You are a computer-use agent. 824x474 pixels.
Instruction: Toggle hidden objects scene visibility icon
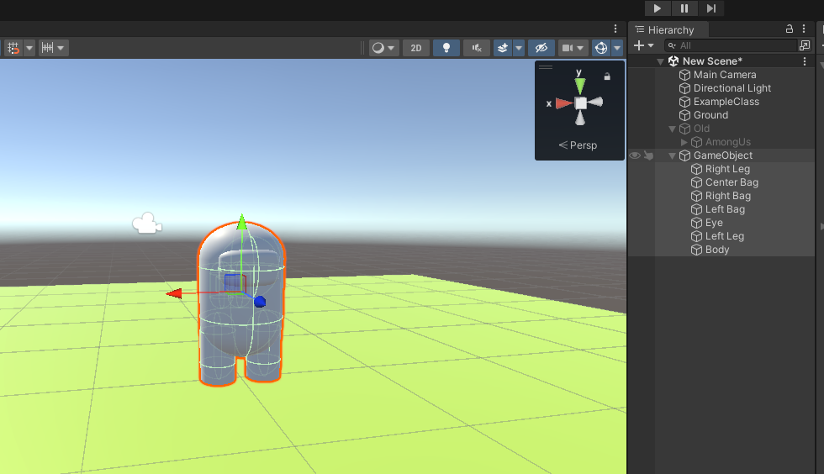[541, 48]
